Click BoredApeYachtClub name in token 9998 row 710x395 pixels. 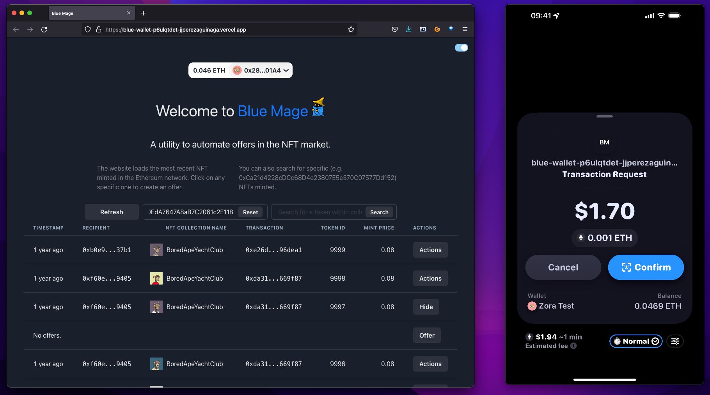click(x=195, y=278)
